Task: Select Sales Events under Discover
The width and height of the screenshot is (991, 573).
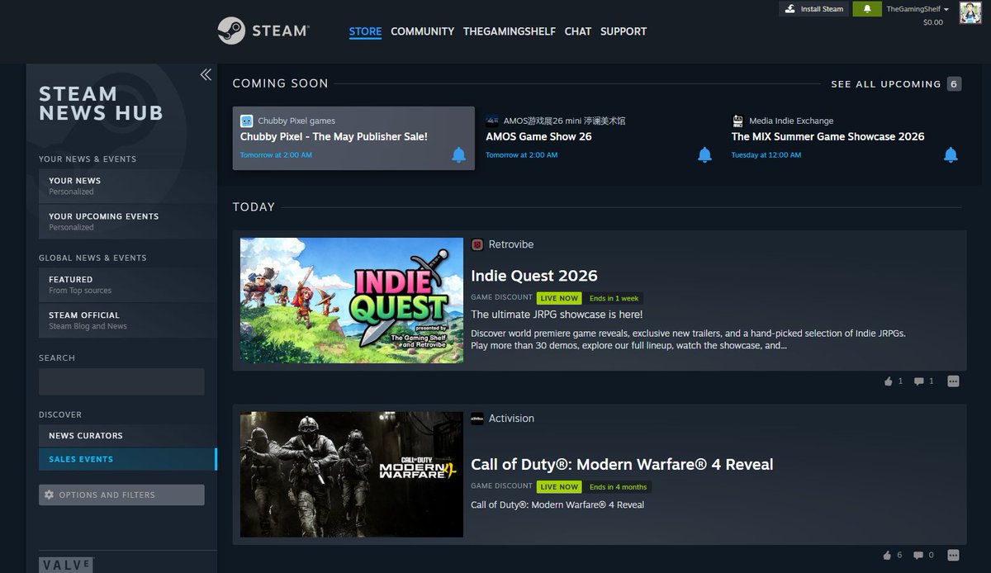Action: pyautogui.click(x=127, y=459)
